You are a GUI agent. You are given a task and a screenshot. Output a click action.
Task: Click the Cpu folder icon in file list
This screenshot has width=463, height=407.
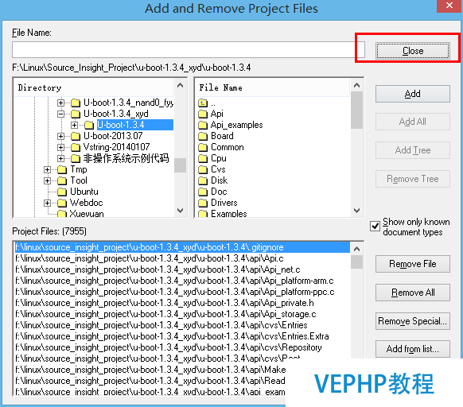(203, 158)
